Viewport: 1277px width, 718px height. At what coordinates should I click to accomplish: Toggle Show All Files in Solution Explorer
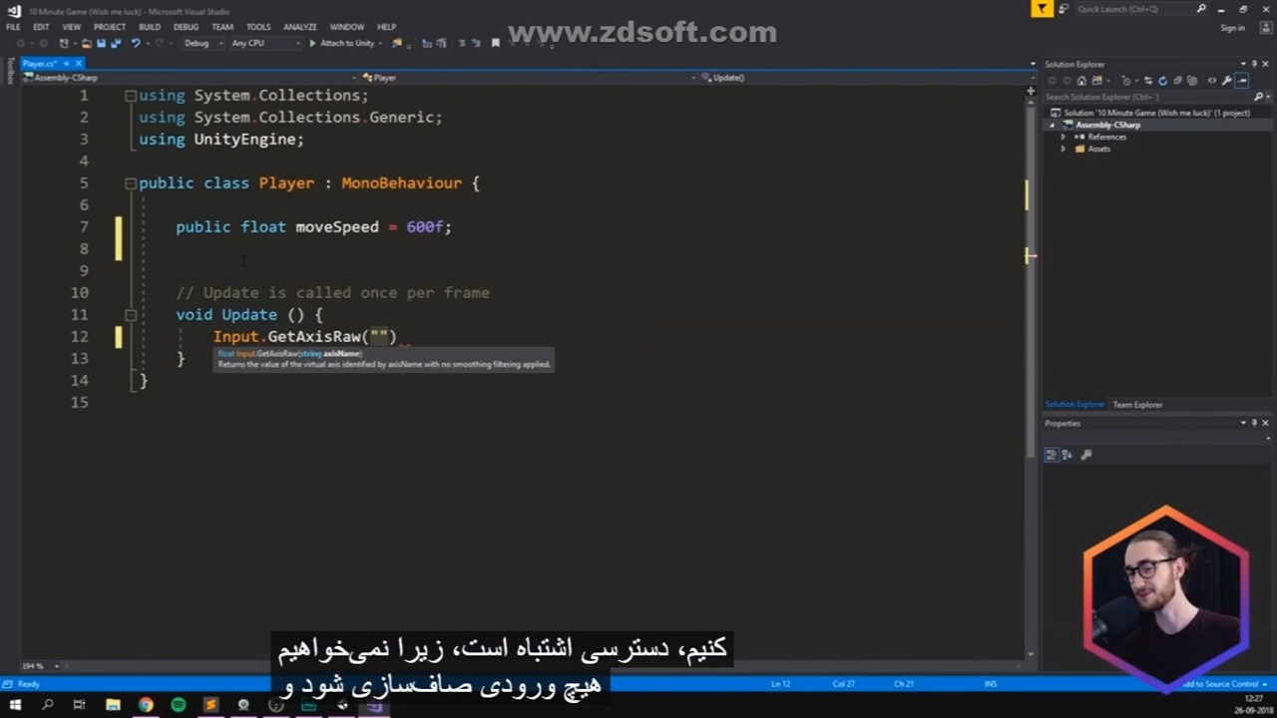point(1194,81)
